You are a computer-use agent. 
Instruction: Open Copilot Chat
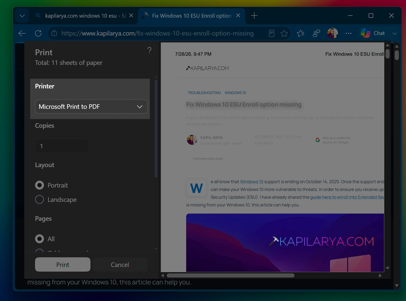tap(373, 33)
